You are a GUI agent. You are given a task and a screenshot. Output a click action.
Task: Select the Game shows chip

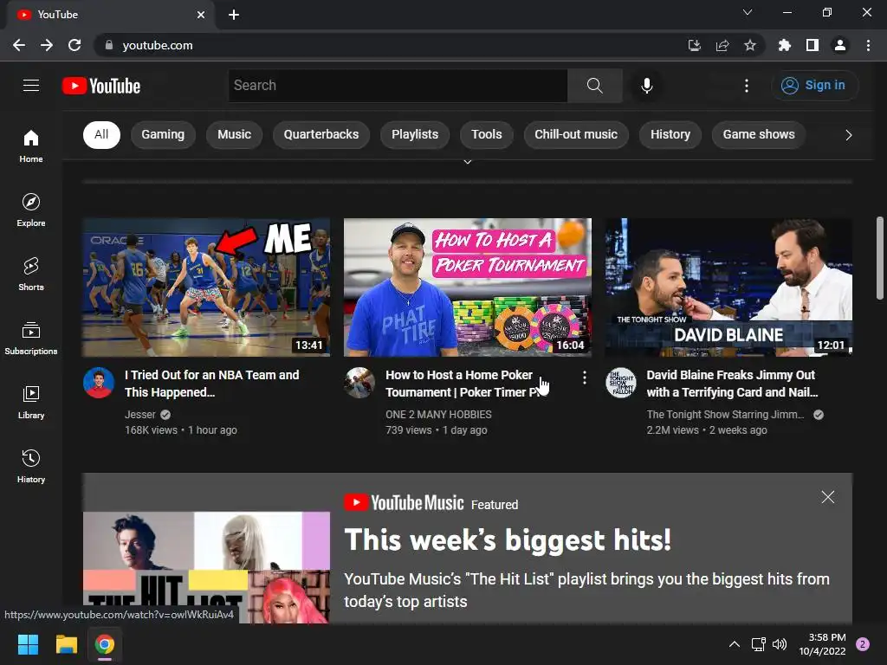(x=759, y=134)
